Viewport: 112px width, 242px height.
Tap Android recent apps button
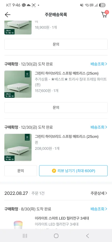[x=25, y=236]
